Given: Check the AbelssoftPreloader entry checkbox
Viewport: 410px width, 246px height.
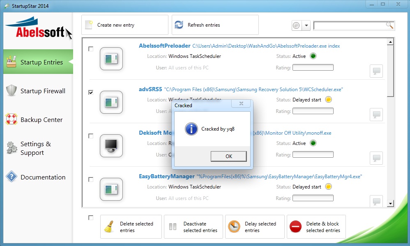Looking at the screenshot, I should point(91,49).
